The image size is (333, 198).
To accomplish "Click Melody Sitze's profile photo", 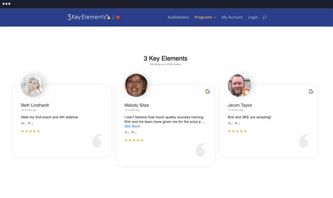I will pos(136,85).
